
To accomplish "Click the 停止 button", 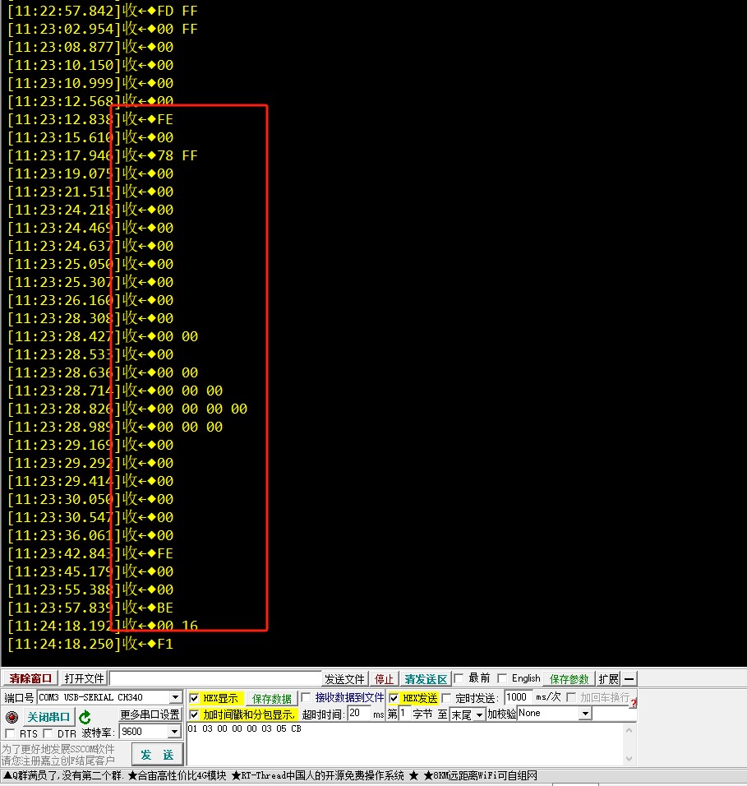I will [x=385, y=679].
